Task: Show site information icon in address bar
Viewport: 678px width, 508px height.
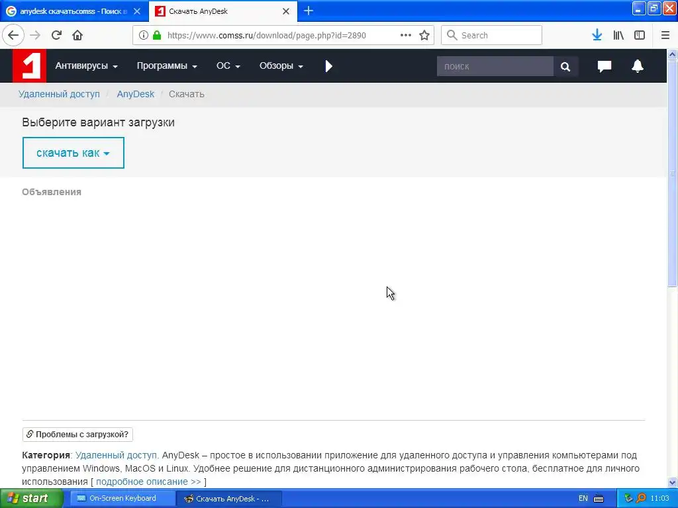Action: point(144,35)
